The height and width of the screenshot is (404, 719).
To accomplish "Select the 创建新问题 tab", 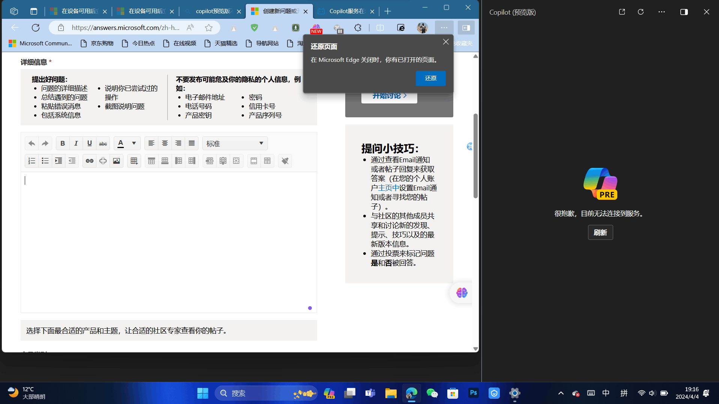I will point(280,11).
